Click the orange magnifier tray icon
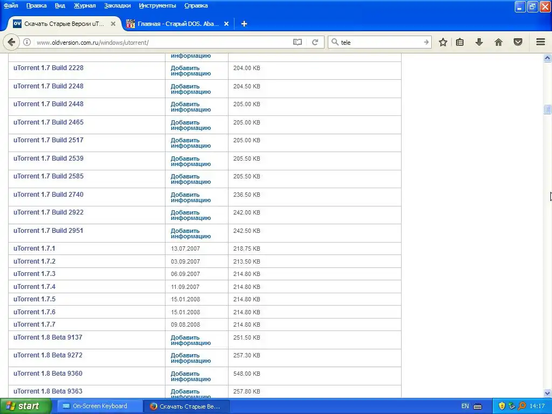The height and width of the screenshot is (414, 552). (x=522, y=406)
